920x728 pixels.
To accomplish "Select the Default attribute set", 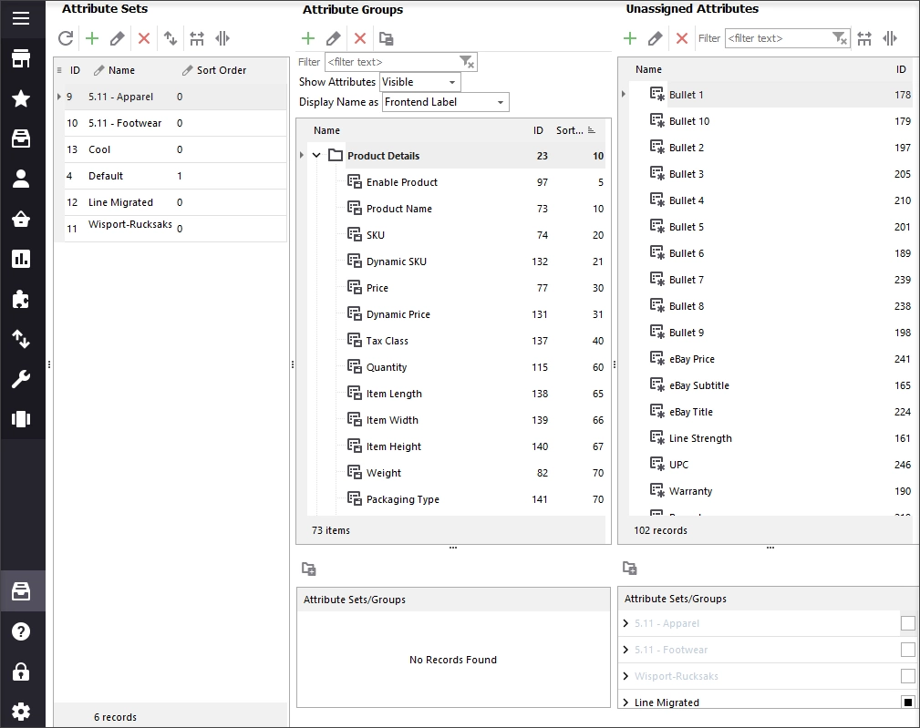I will tap(175, 176).
